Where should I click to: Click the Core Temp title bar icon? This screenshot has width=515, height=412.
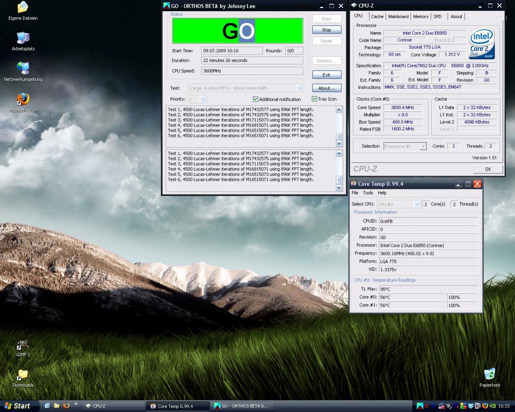point(354,184)
